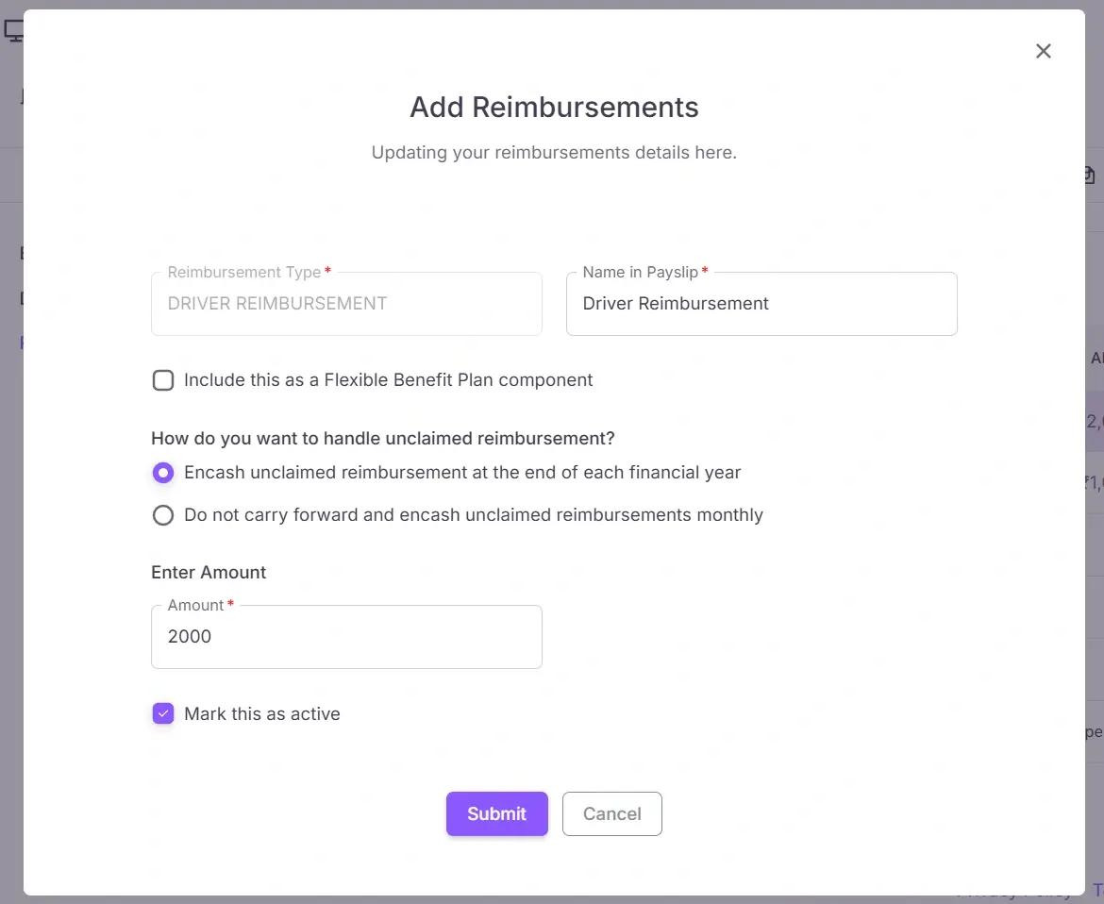Click the purple highlighted item in left sidebar

(x=22, y=343)
